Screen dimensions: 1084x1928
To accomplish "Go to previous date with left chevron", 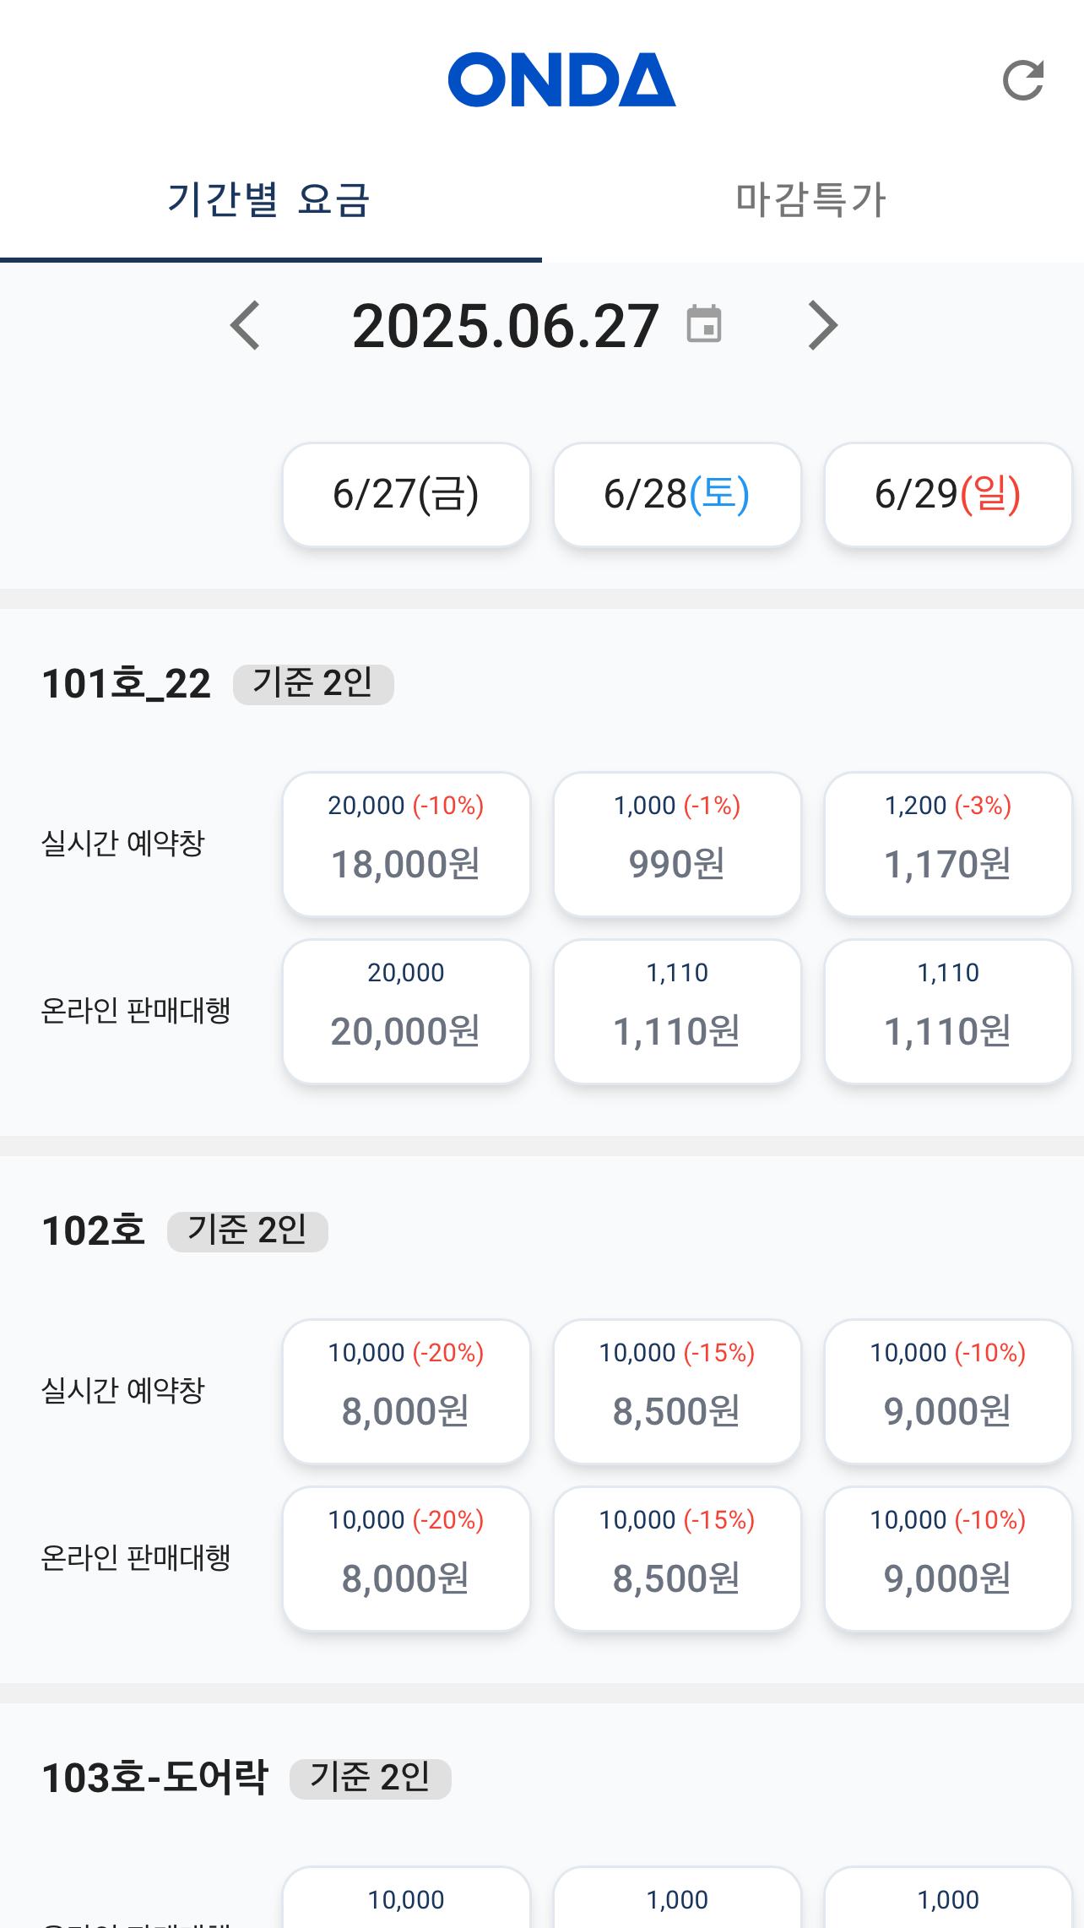I will 246,326.
